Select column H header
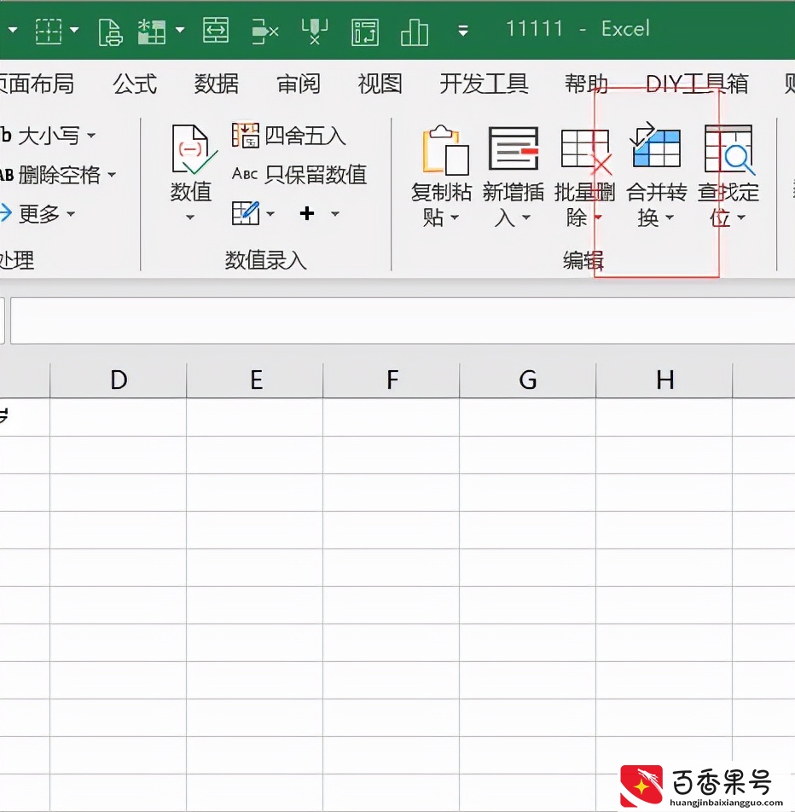The height and width of the screenshot is (812, 795). coord(664,380)
